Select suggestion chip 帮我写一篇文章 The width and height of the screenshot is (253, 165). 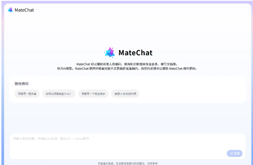pyautogui.click(x=27, y=94)
